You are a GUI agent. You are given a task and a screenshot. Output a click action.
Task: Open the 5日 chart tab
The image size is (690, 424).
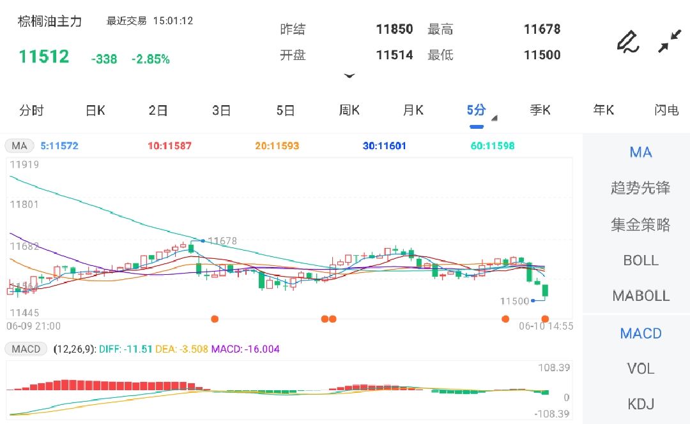pyautogui.click(x=286, y=110)
